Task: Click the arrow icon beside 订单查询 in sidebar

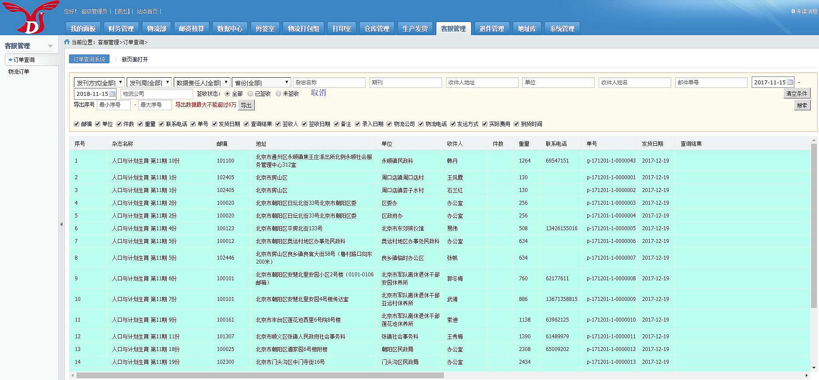Action: (10, 60)
